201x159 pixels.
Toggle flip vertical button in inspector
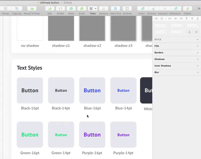coord(196,32)
